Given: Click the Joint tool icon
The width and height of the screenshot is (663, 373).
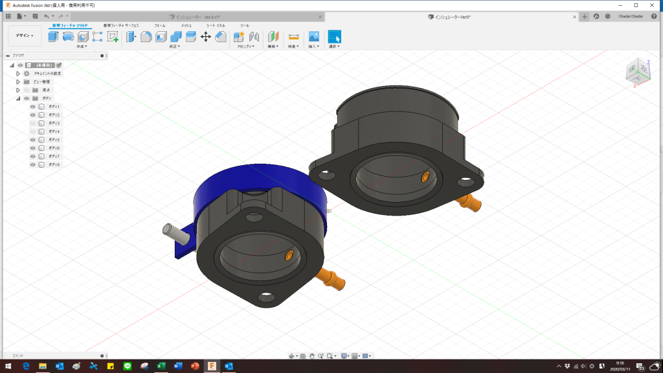Looking at the screenshot, I should tap(254, 36).
